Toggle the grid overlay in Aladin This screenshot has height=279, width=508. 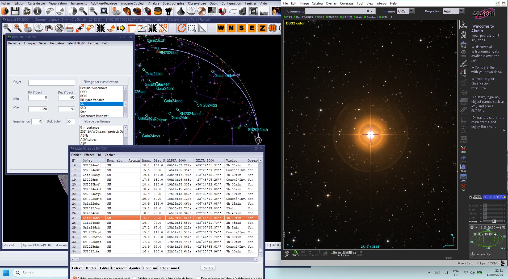287,253
